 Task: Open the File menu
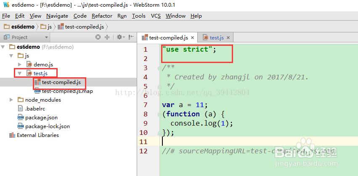point(6,16)
